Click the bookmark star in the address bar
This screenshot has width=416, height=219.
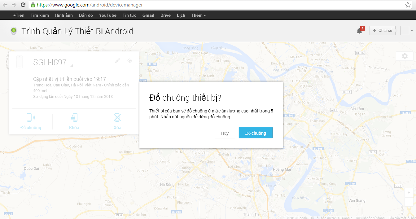point(408,5)
